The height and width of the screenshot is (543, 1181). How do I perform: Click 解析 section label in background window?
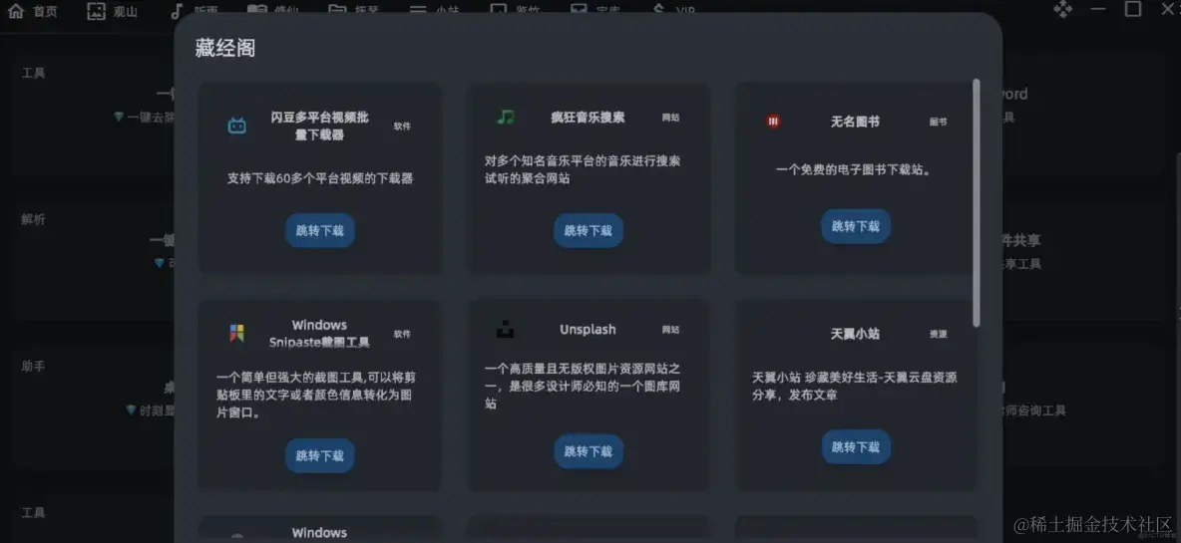tap(33, 219)
